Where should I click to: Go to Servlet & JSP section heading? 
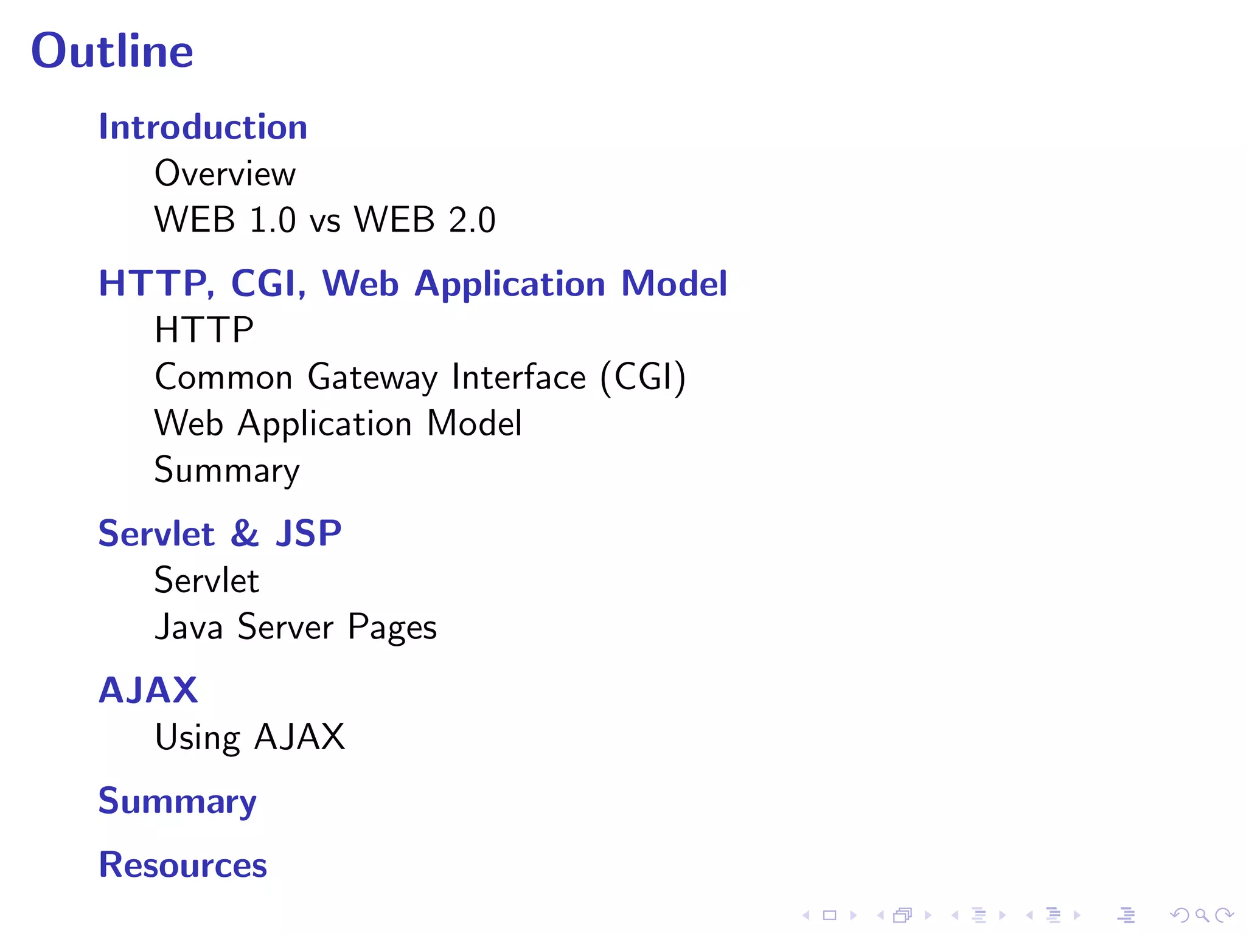220,533
